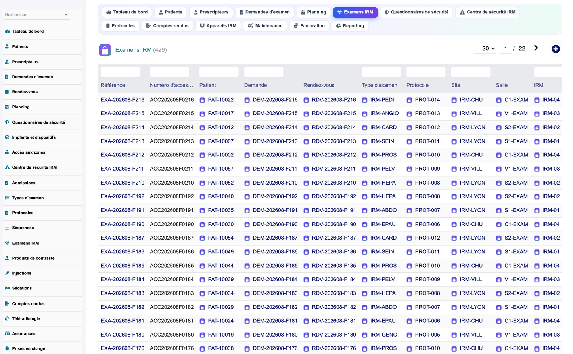573x354 pixels.
Task: Open Séquences in the sidebar
Action: [23, 228]
